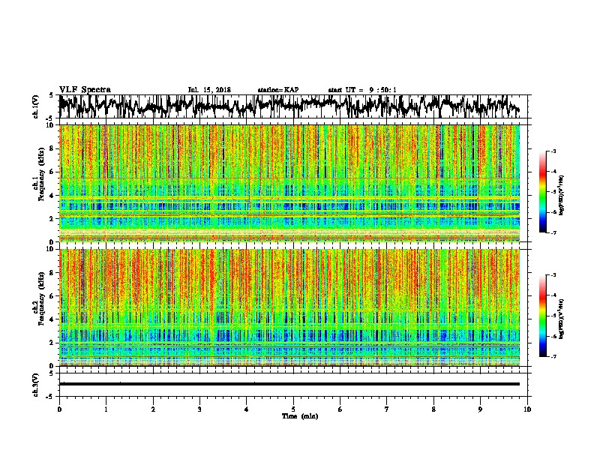Click the "-3" label on ch.1 color bar
The image size is (594, 459).
[x=553, y=151]
